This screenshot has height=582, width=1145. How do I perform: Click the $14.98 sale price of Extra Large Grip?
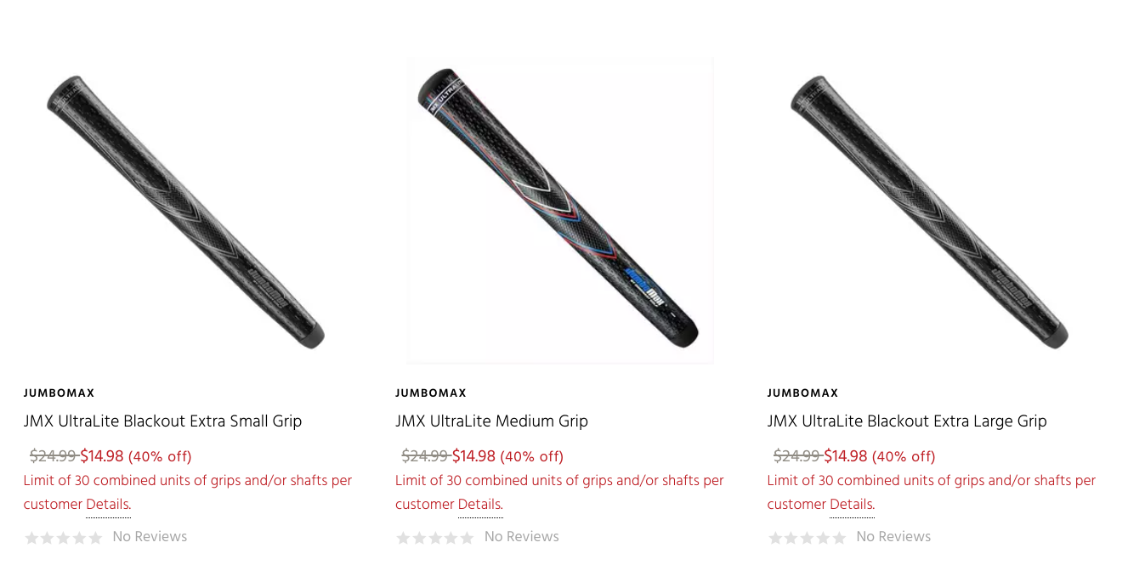coord(846,456)
